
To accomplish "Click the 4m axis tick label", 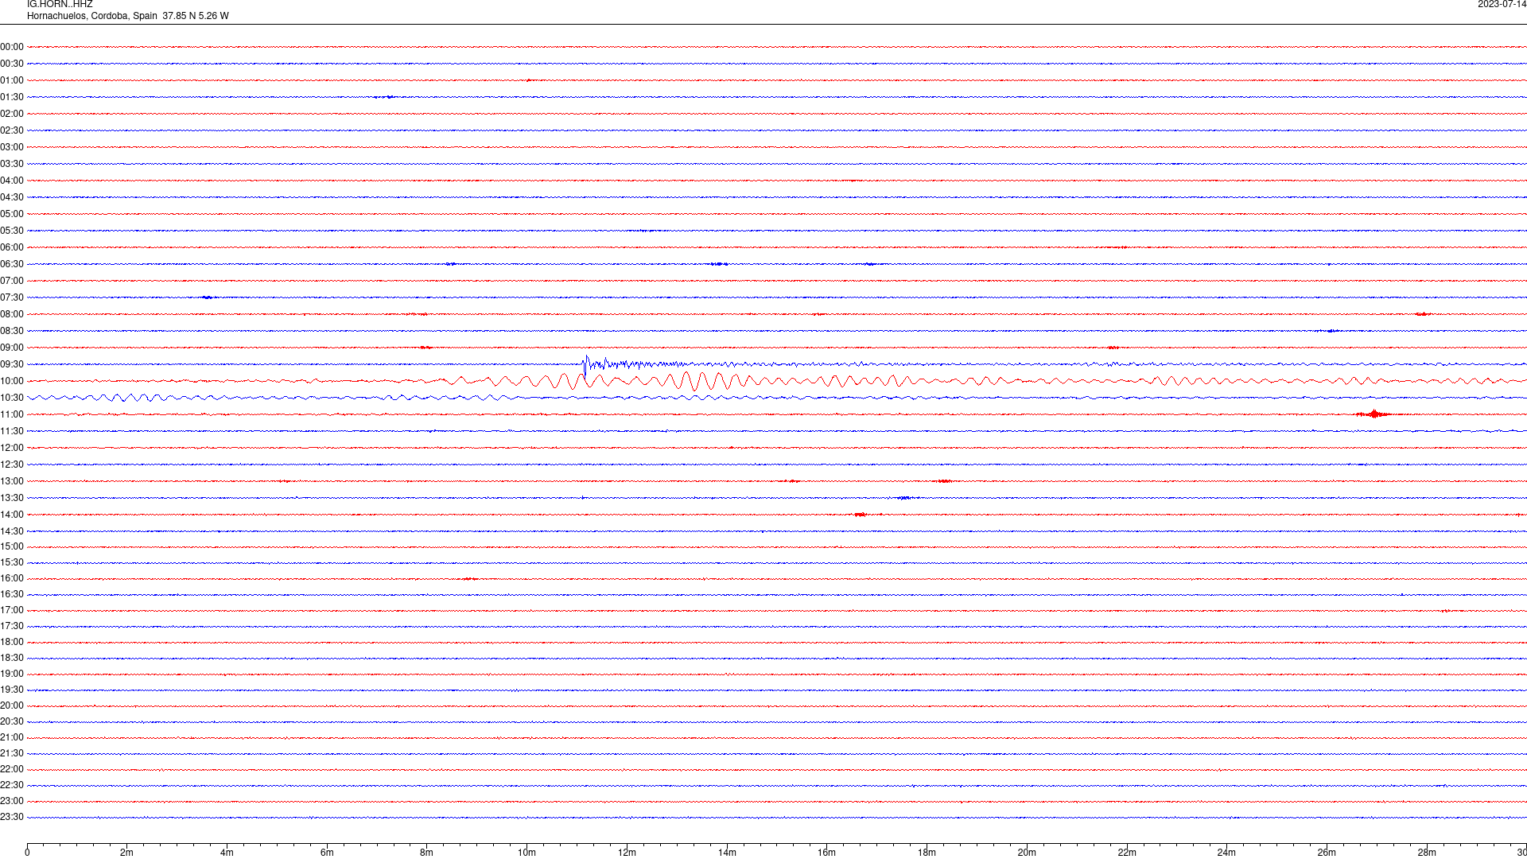I will [227, 853].
